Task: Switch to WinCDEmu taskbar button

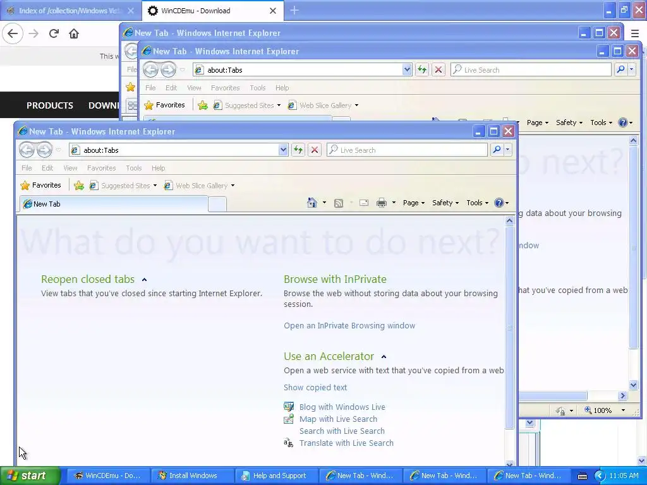Action: (x=109, y=476)
